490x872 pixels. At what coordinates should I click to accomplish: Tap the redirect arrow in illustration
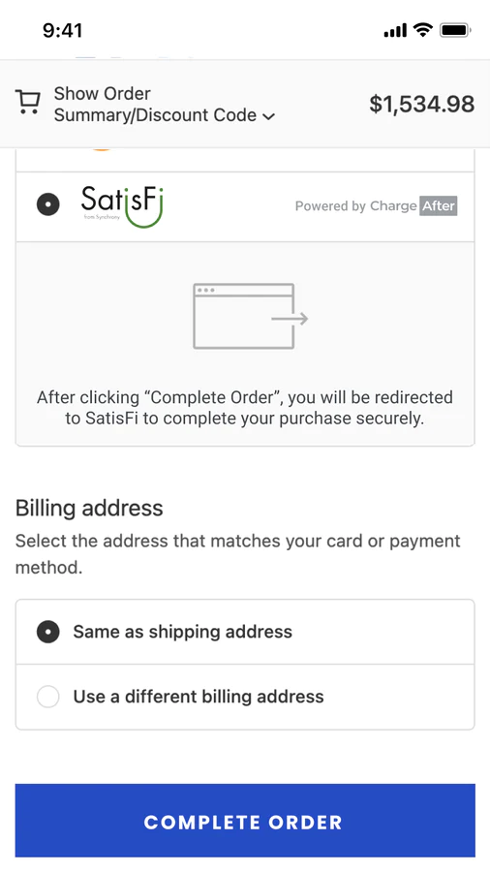click(x=290, y=319)
